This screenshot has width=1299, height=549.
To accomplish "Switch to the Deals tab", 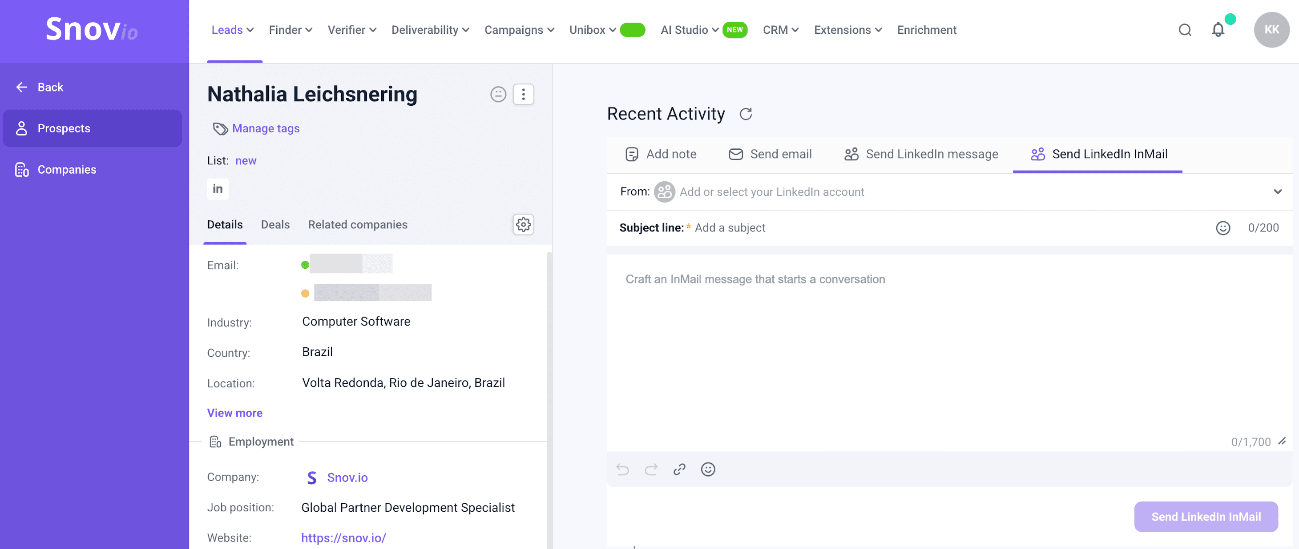I will (x=275, y=224).
